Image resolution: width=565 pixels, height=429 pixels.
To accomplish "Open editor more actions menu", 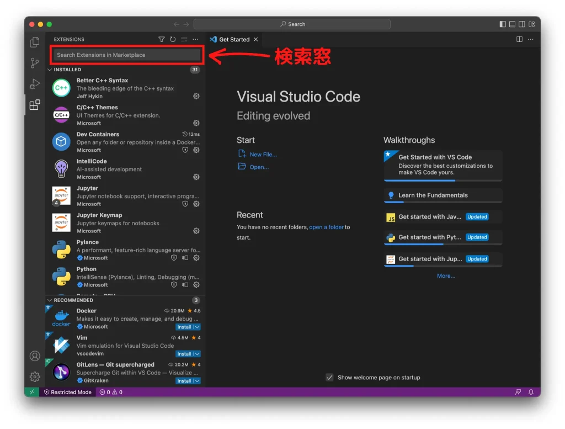I will click(x=530, y=39).
